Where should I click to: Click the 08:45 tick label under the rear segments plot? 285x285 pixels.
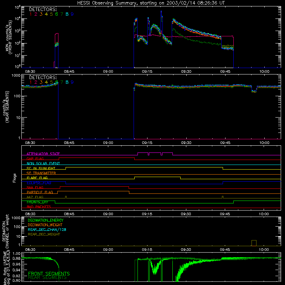[69, 143]
